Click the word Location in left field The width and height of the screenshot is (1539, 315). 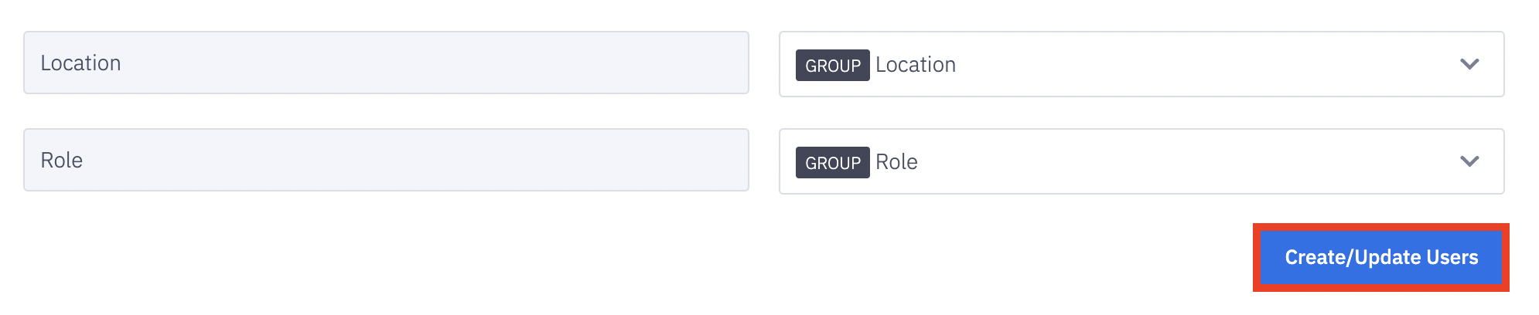80,63
